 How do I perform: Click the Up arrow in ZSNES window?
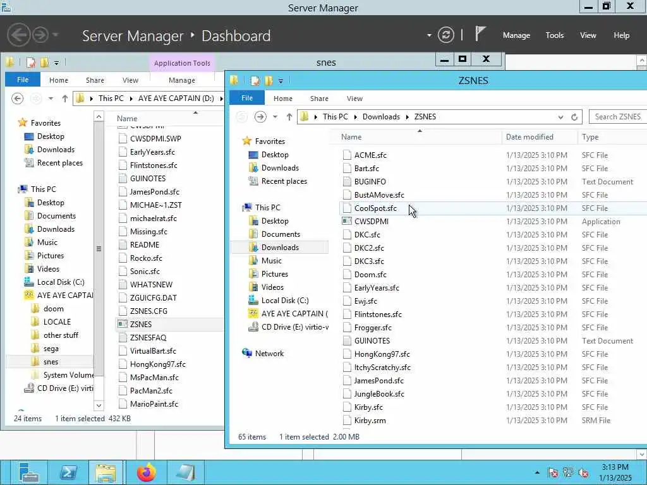click(x=289, y=117)
